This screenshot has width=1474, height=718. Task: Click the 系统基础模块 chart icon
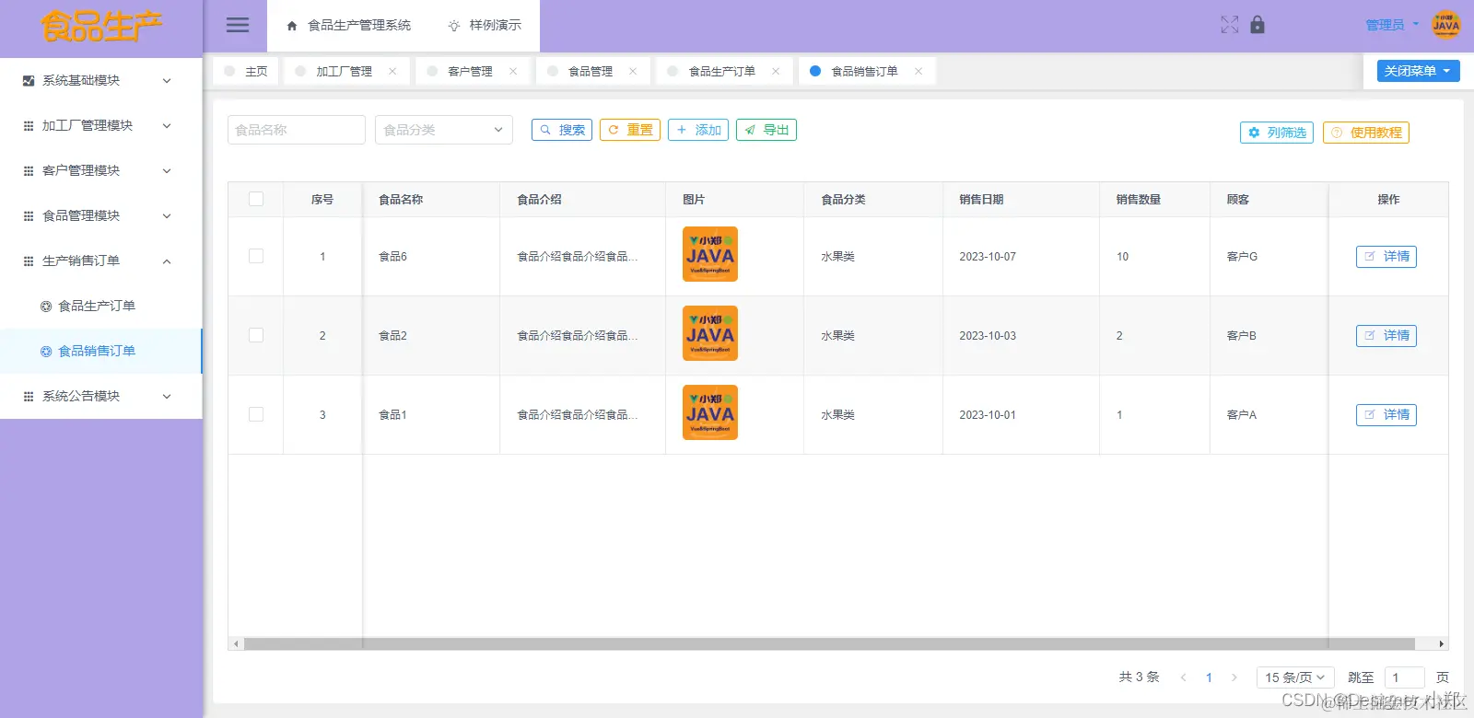pyautogui.click(x=29, y=81)
